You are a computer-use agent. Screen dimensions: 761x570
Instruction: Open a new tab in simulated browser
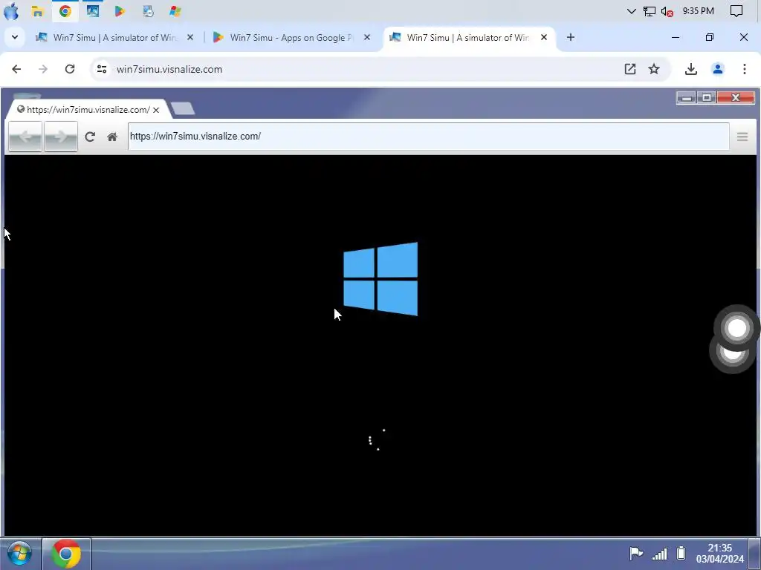pyautogui.click(x=183, y=108)
